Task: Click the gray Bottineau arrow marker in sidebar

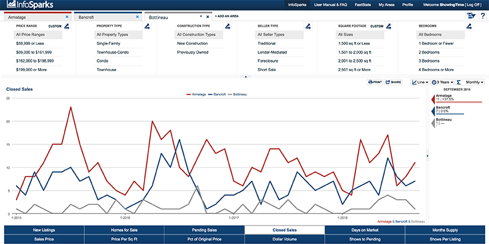Action: (x=433, y=123)
